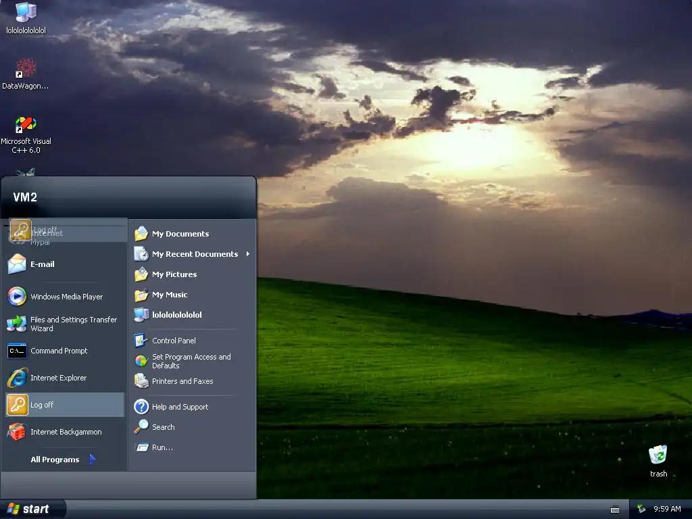Image resolution: width=692 pixels, height=519 pixels.
Task: Launch Windows Media Player entry label
Action: coord(66,297)
